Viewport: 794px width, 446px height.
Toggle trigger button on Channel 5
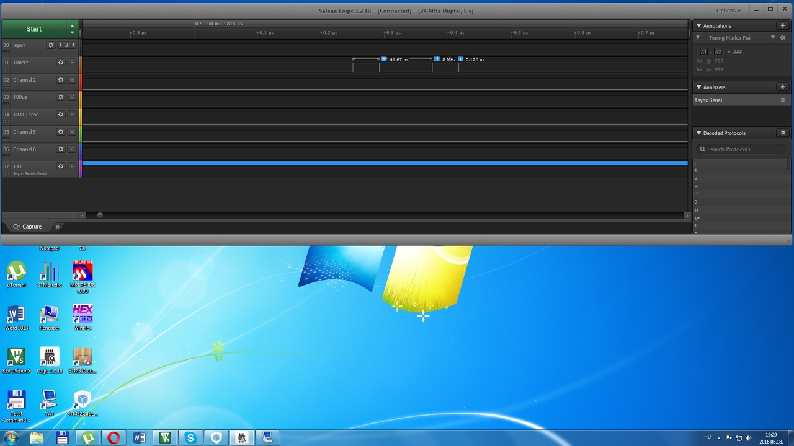coord(72,132)
